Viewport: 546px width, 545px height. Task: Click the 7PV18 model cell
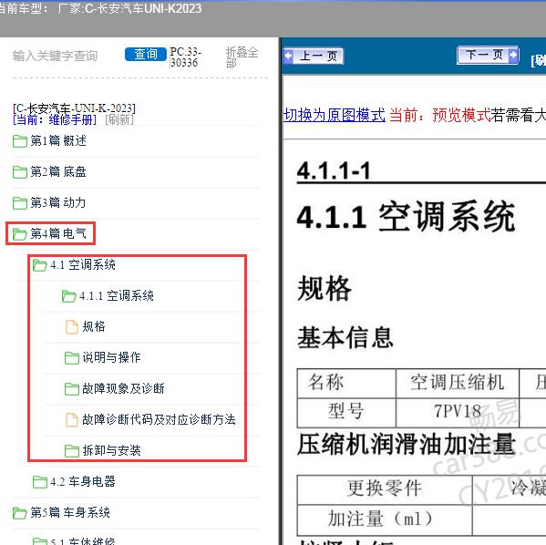point(458,412)
